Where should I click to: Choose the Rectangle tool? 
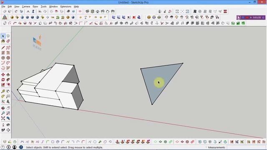click(3, 53)
